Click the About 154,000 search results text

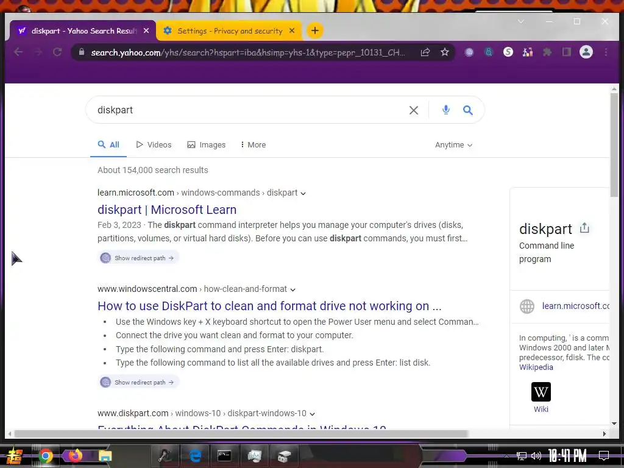coord(153,171)
